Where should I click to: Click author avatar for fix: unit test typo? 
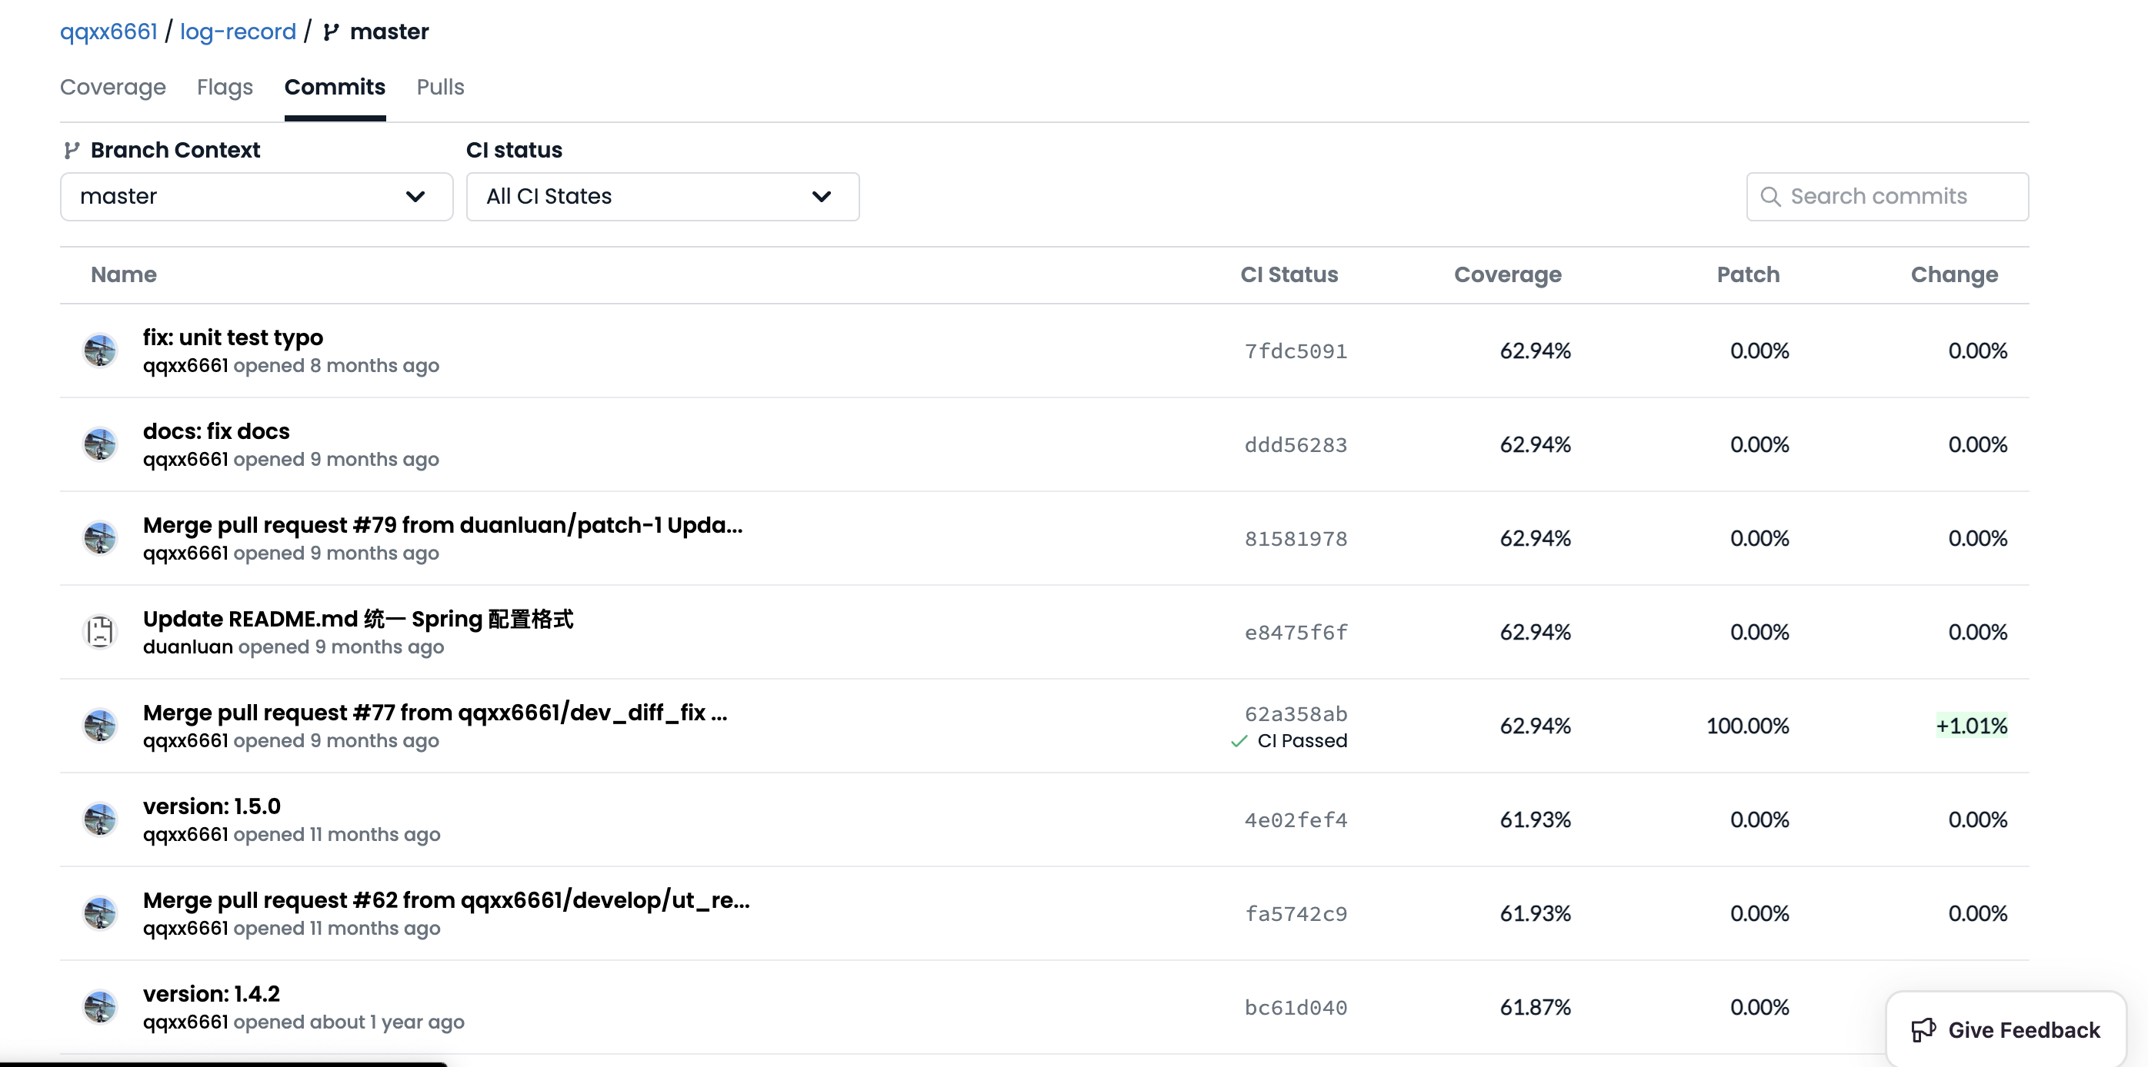(100, 351)
